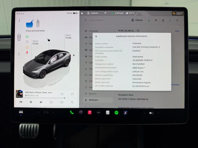Open the owner's manual book icon

[108, 113]
